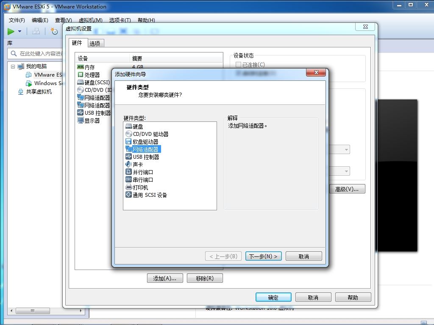Choose the CD/DVD 驱动器 icon in the hardware types list
Viewport: 434px width, 325px height.
(x=129, y=134)
